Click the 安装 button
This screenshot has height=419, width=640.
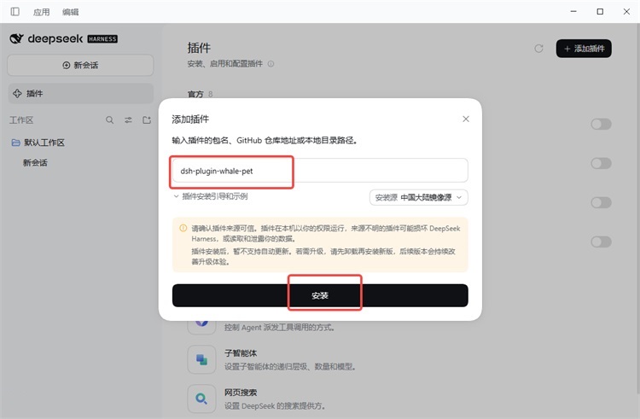pyautogui.click(x=320, y=295)
